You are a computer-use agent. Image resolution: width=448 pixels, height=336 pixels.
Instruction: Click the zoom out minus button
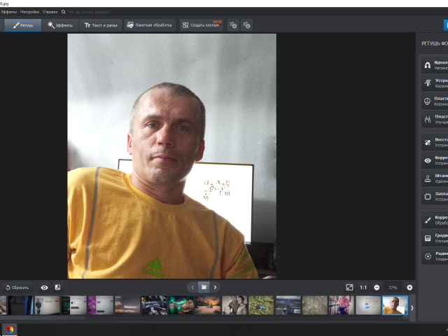pyautogui.click(x=377, y=288)
